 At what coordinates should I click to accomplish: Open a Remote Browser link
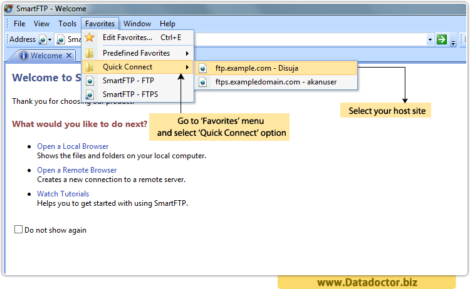pos(76,170)
